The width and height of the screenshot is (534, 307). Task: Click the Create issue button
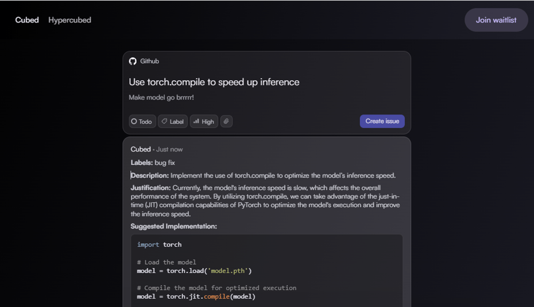382,121
